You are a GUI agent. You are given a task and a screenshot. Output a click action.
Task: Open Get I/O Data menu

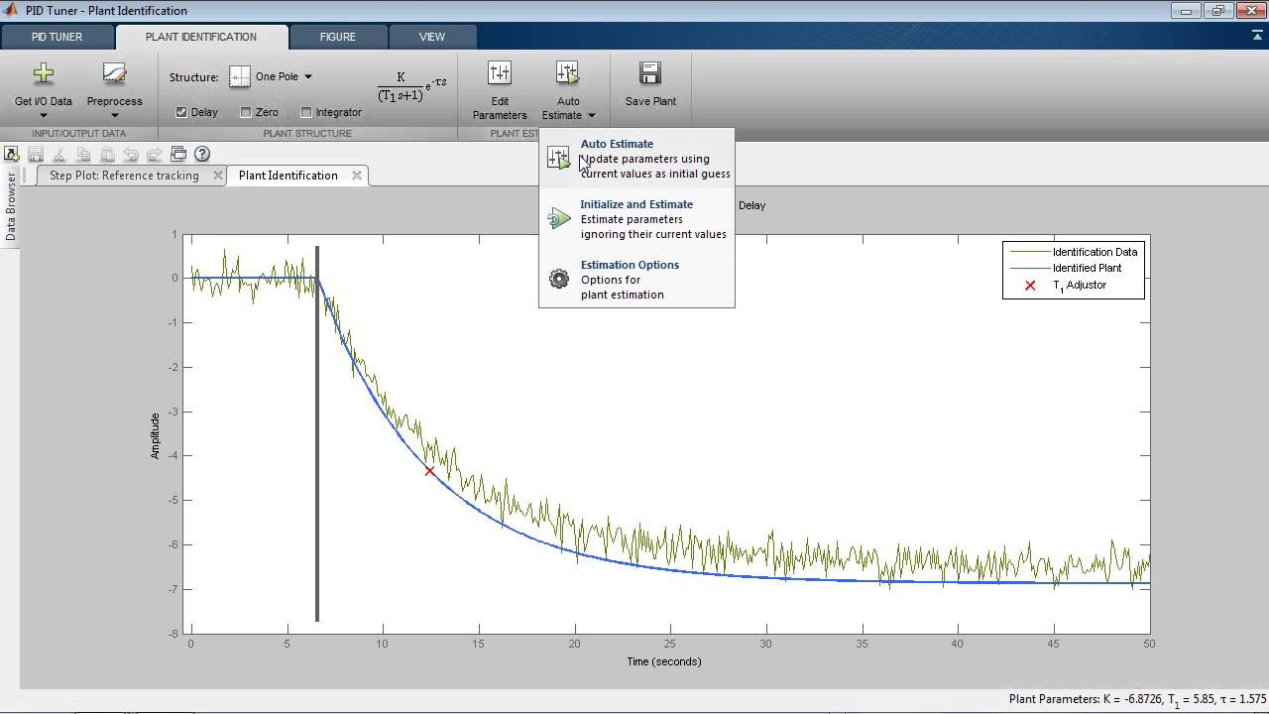(43, 90)
